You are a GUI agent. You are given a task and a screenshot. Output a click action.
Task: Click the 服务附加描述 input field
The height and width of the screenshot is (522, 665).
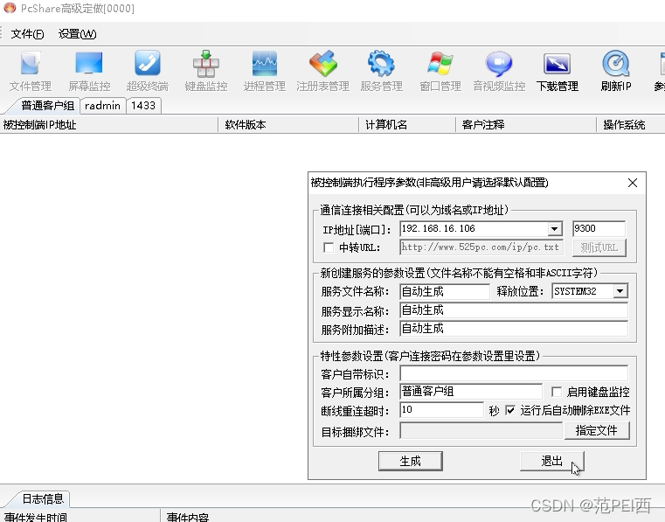click(x=514, y=329)
